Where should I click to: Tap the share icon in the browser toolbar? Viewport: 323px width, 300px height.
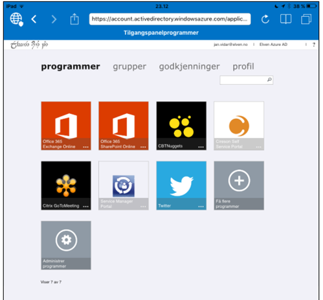tap(74, 19)
